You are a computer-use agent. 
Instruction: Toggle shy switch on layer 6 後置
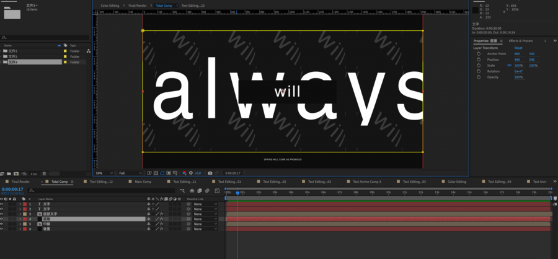click(x=149, y=229)
